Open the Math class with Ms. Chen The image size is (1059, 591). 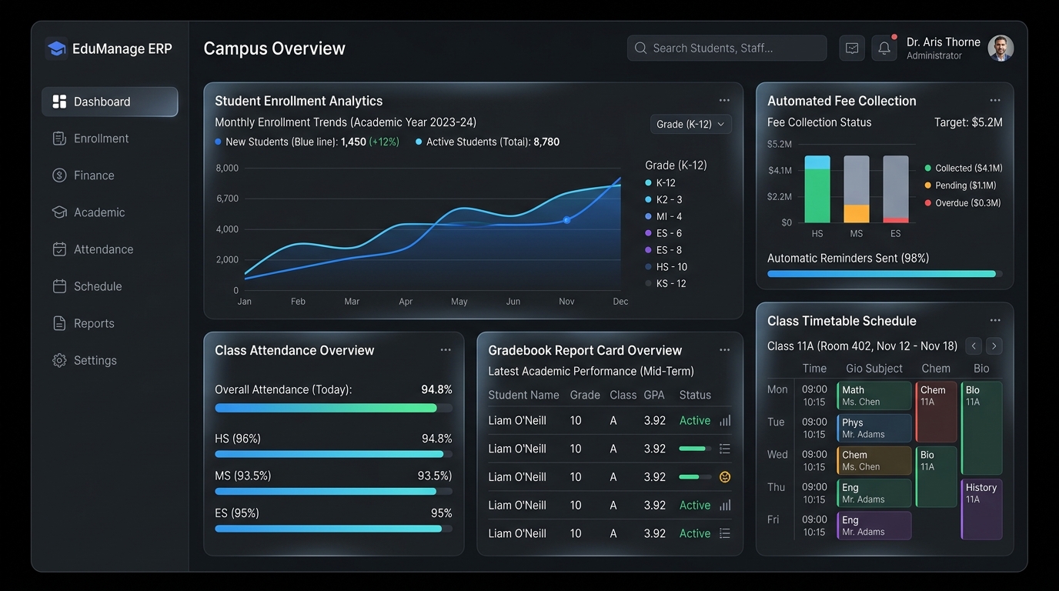(x=874, y=396)
